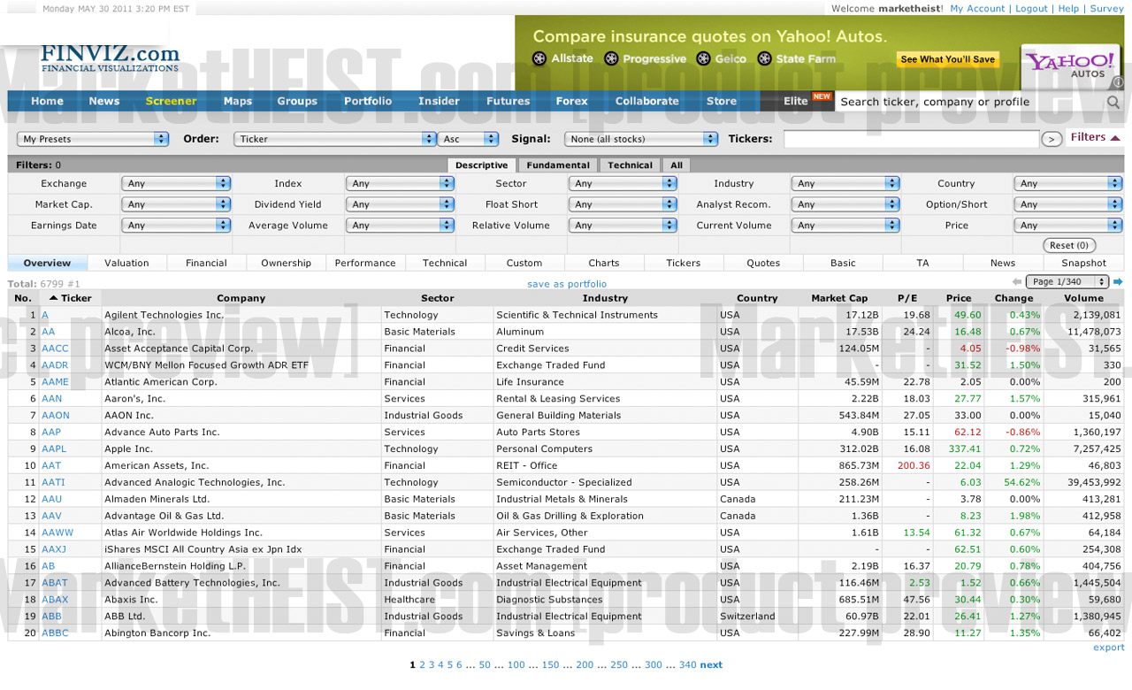
Task: Click the next page link
Action: (711, 665)
